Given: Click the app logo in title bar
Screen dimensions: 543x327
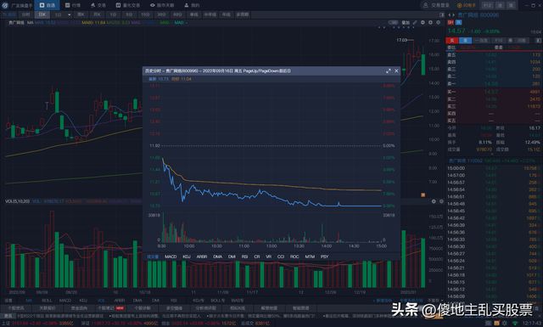Looking at the screenshot, I should pos(5,5).
